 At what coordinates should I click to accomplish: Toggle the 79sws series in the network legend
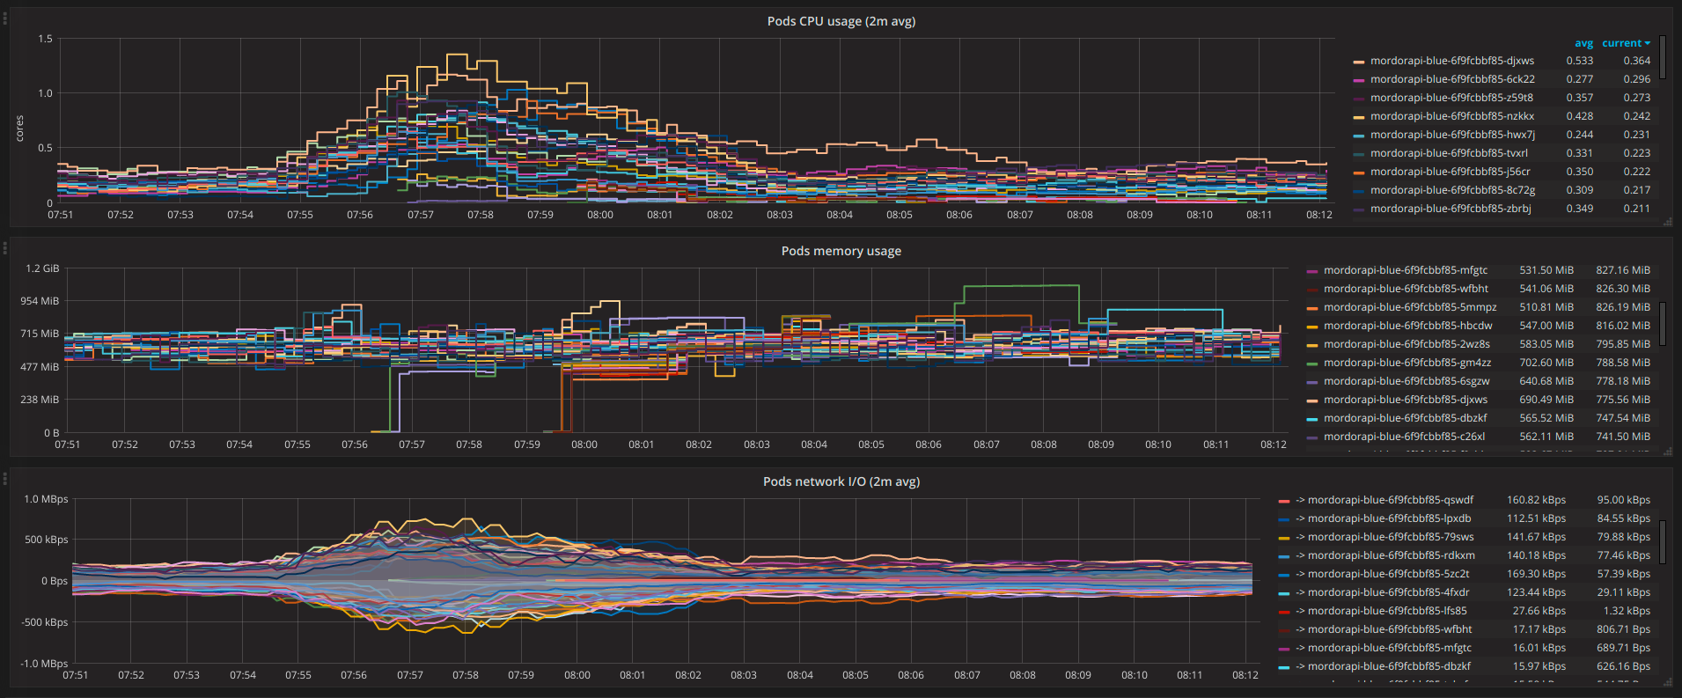tap(1390, 537)
